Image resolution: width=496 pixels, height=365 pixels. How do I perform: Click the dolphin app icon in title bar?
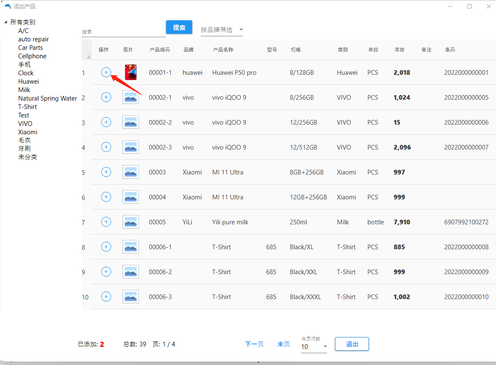[x=8, y=6]
